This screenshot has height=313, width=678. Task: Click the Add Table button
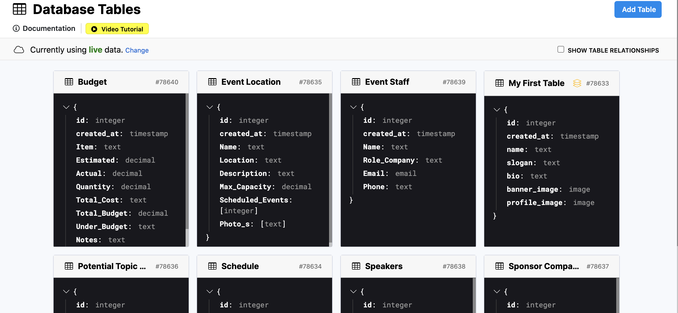(638, 9)
